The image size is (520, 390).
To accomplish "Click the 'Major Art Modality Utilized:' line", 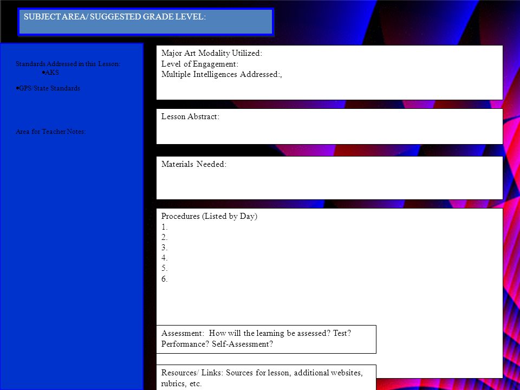I will coord(212,53).
